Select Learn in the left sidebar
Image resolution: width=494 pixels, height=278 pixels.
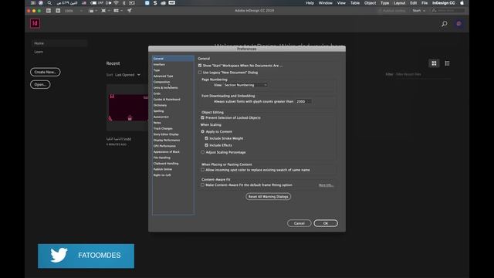pos(39,52)
